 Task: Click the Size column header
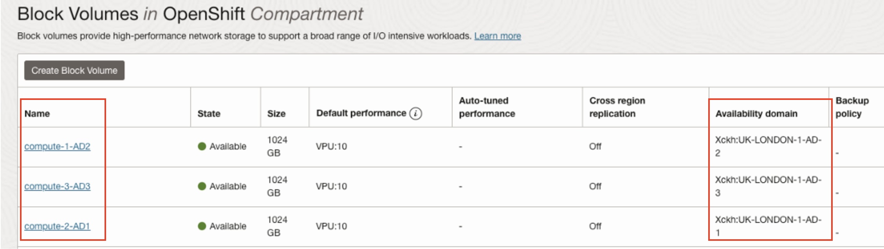(x=276, y=114)
